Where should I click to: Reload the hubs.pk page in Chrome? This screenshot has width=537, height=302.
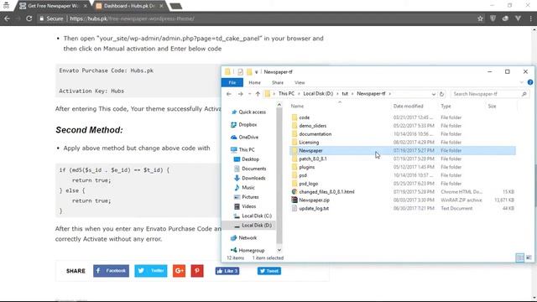point(29,18)
